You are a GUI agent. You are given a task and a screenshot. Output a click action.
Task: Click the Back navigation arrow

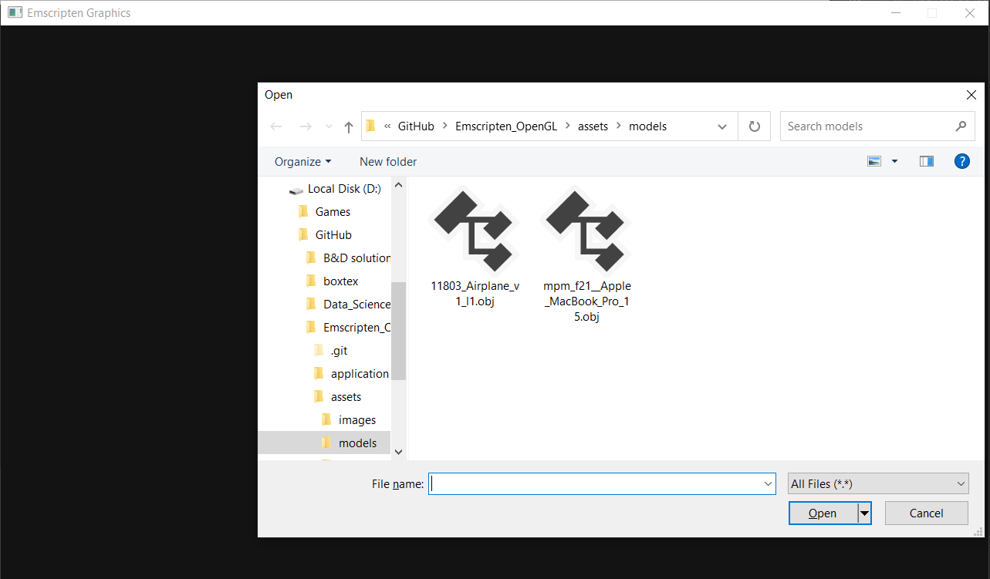(276, 126)
